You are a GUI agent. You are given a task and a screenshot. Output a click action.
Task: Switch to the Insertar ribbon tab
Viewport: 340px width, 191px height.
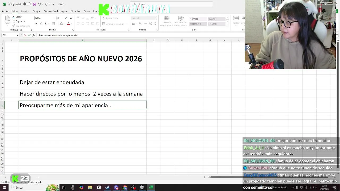point(25,11)
